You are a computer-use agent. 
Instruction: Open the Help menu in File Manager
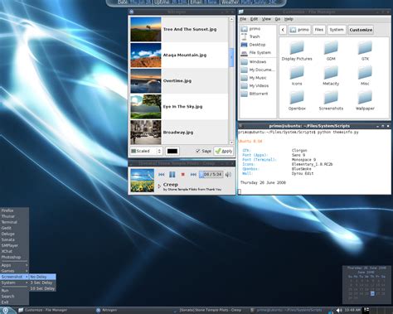[x=289, y=19]
